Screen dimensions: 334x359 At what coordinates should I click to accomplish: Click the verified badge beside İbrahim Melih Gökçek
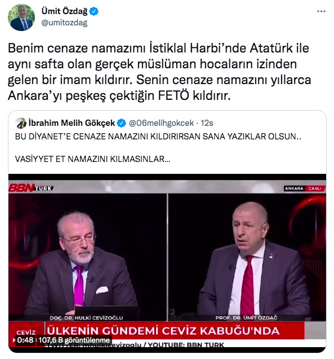coord(121,123)
